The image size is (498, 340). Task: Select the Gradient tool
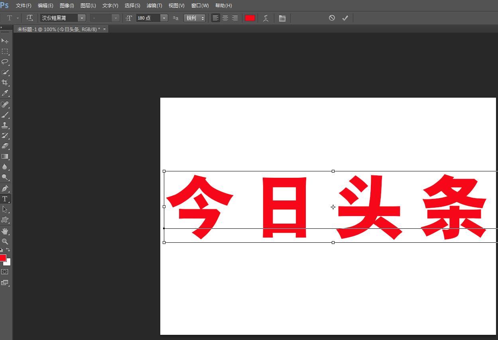point(5,156)
